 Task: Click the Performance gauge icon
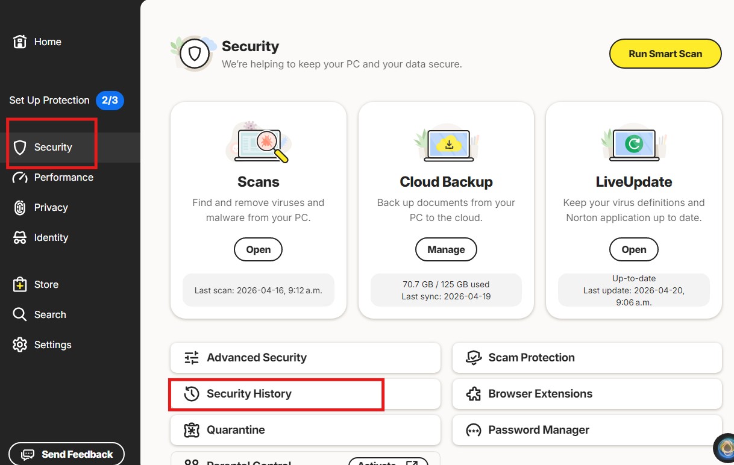[20, 177]
